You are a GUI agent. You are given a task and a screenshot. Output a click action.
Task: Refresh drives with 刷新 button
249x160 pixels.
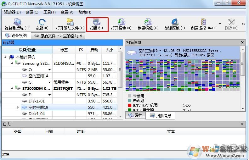(42, 24)
